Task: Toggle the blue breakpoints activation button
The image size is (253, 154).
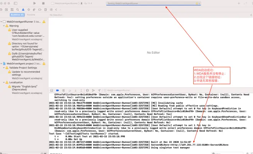Action: 58,90
